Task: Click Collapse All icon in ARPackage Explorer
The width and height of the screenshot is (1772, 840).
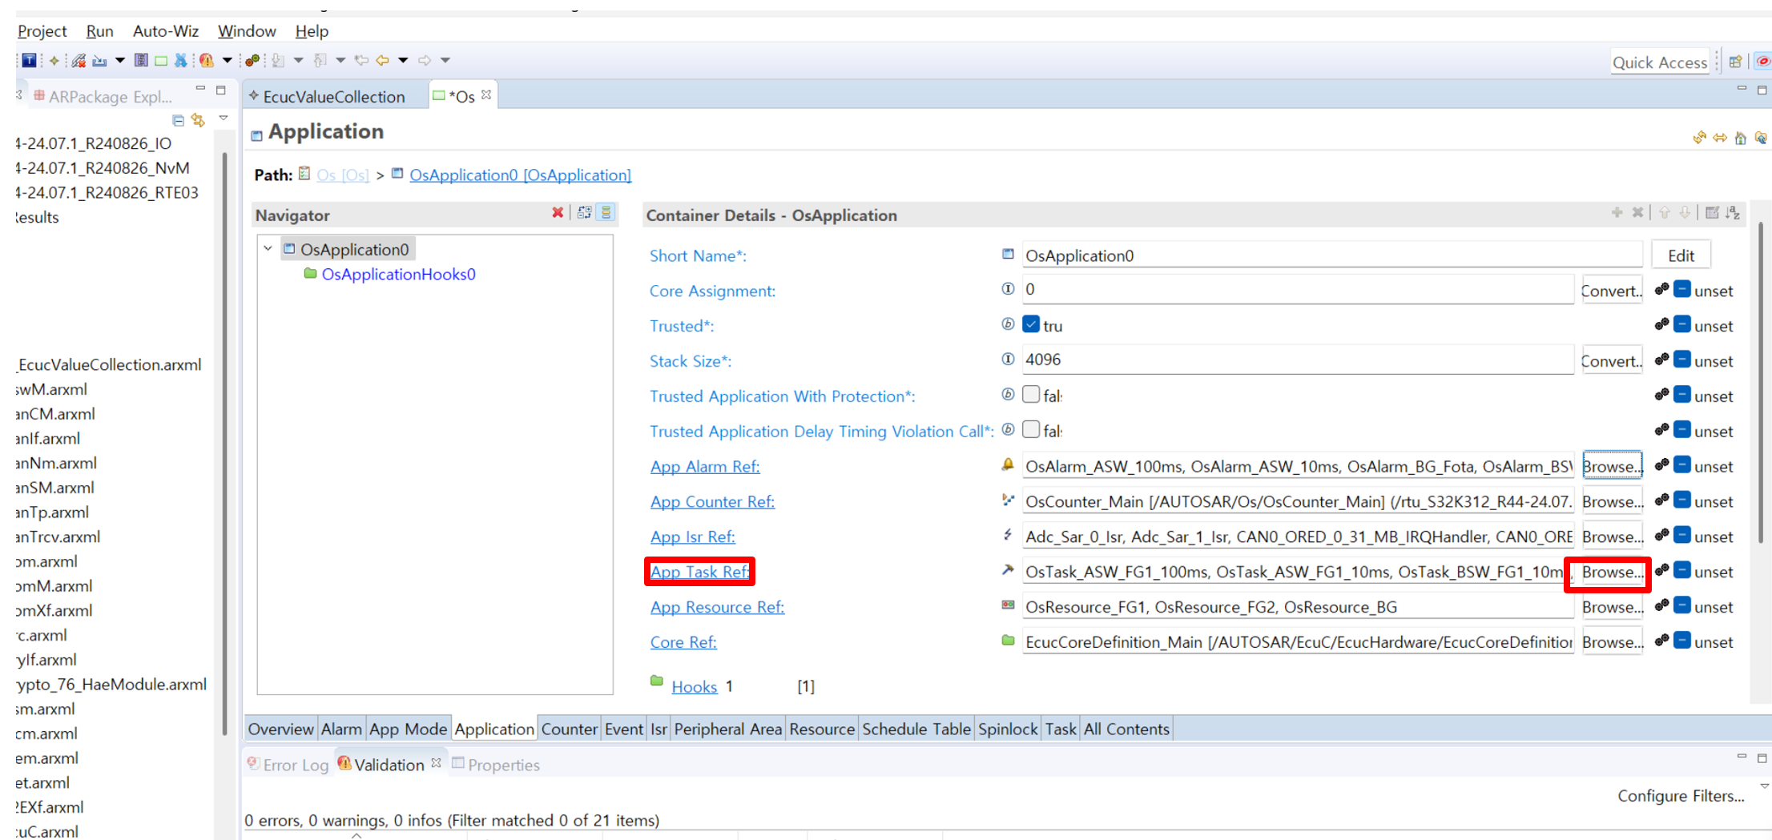Action: coord(178,121)
